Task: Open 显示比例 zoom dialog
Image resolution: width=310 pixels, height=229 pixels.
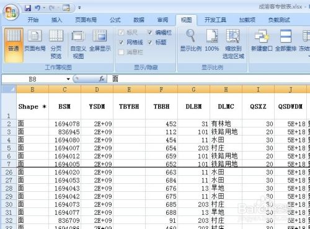Action: [191, 41]
